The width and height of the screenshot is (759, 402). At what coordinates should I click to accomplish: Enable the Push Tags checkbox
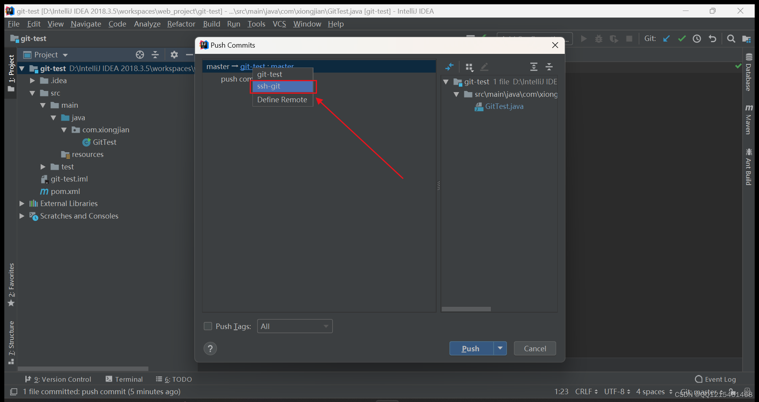208,326
